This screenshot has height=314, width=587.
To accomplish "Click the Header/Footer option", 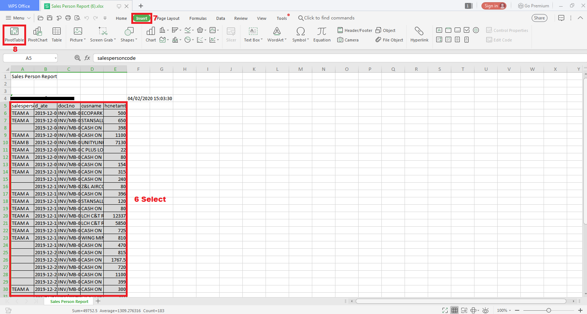I will point(355,30).
